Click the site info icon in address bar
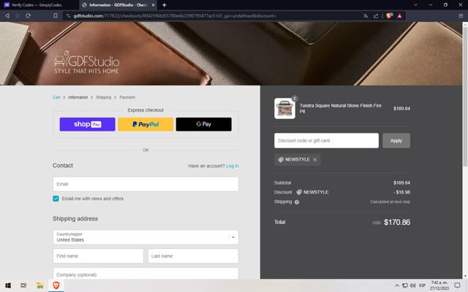The height and width of the screenshot is (292, 468). 68,16
